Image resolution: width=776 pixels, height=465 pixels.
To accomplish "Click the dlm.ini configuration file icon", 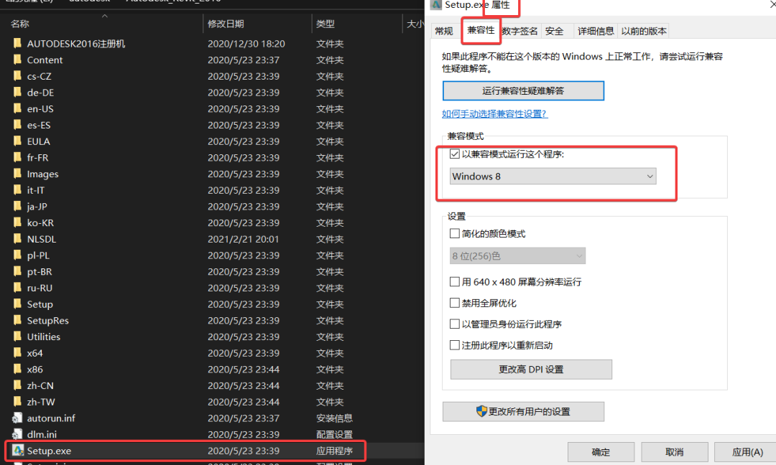I will pyautogui.click(x=19, y=434).
